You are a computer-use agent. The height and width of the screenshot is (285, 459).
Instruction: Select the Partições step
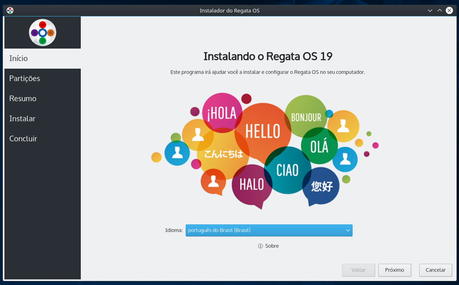(x=25, y=78)
